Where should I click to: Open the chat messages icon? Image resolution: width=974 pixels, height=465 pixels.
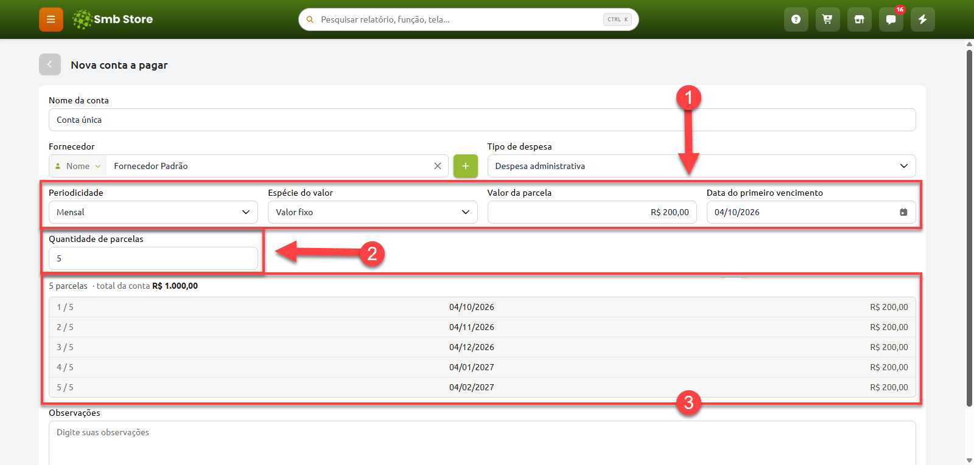tap(891, 19)
